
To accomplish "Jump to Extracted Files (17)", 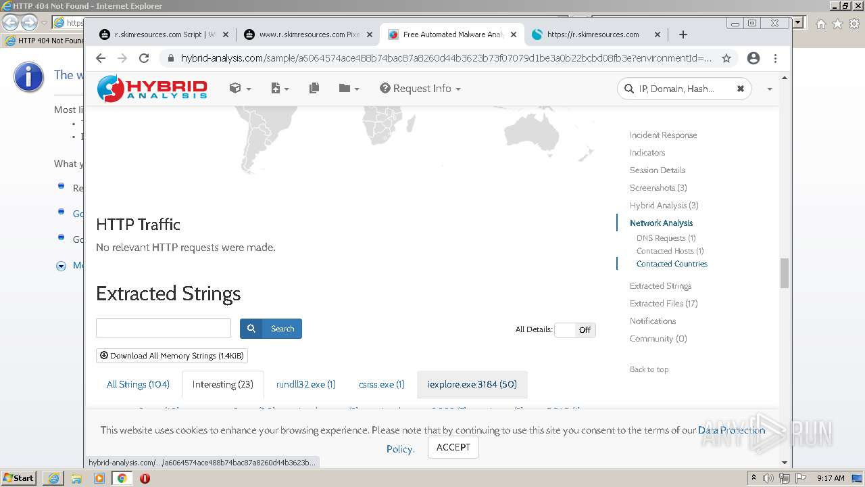I will coord(664,304).
